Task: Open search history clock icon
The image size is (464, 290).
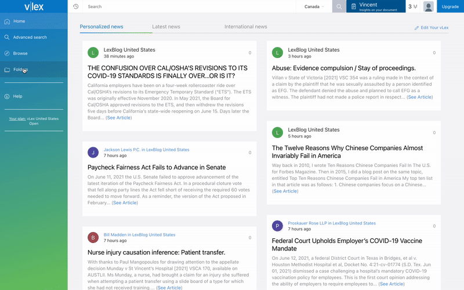Action: click(x=76, y=6)
